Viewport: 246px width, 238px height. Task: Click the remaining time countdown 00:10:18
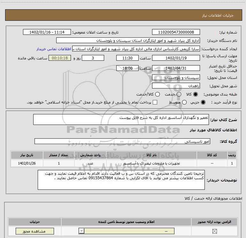click(60, 58)
